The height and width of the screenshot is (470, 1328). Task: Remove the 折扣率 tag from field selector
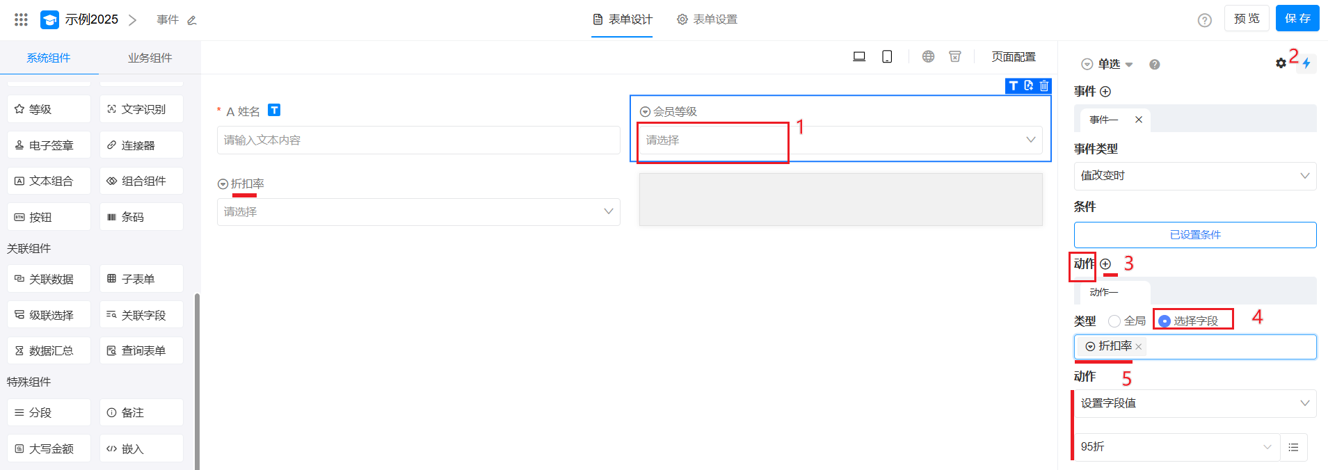(1139, 346)
